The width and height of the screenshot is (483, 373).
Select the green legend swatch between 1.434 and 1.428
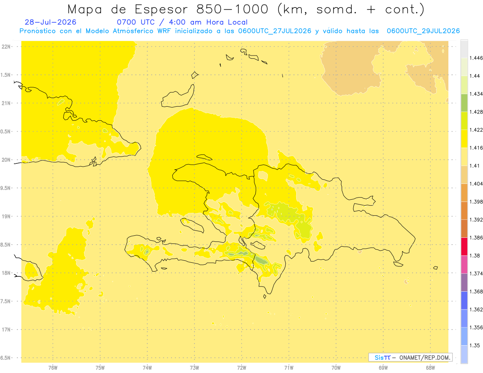pyautogui.click(x=464, y=103)
